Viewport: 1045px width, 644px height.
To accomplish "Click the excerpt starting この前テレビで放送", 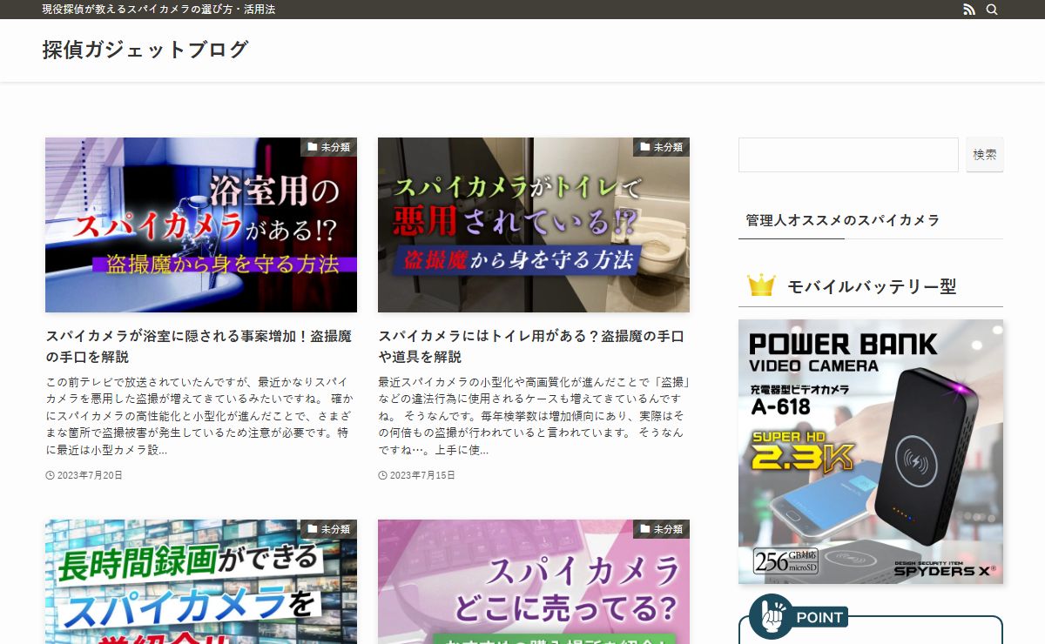I will pyautogui.click(x=199, y=416).
